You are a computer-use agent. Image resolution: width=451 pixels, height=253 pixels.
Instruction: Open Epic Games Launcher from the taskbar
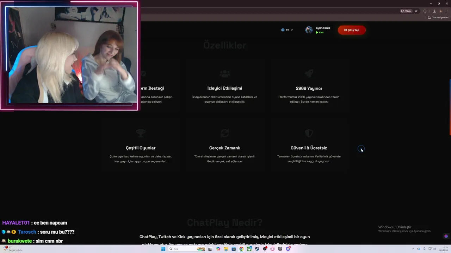280,249
